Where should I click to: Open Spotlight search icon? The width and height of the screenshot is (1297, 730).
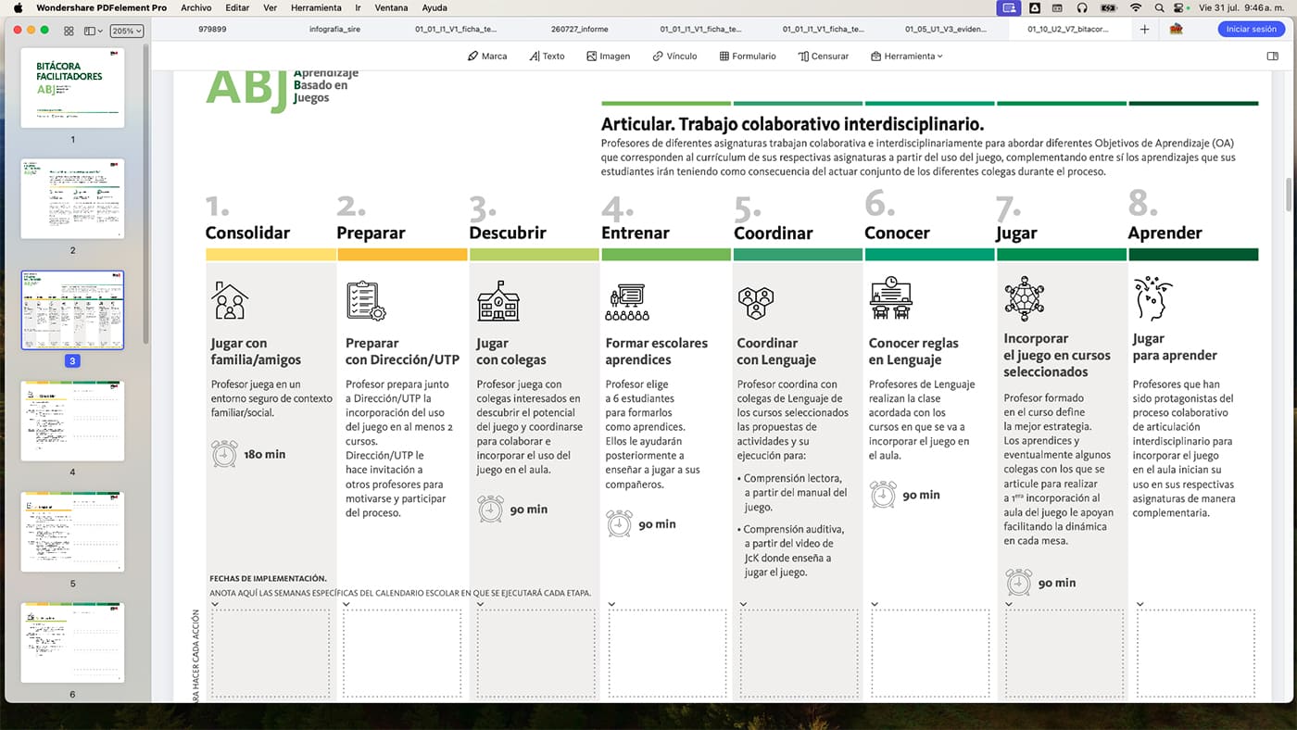coord(1159,7)
